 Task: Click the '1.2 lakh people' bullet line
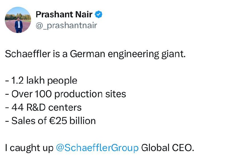coord(41,81)
